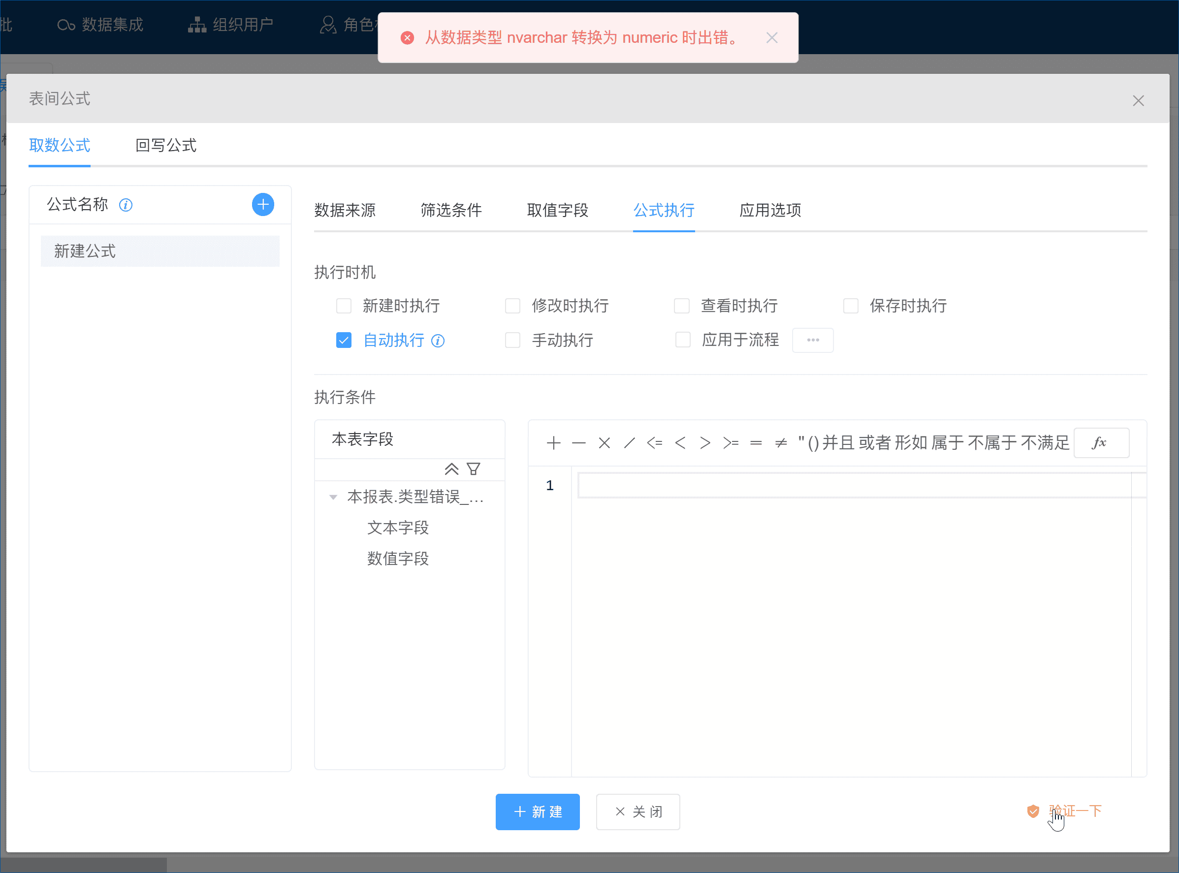Insert the 属于 operator

pos(947,443)
